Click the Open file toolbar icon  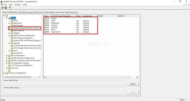click(x=2, y=8)
